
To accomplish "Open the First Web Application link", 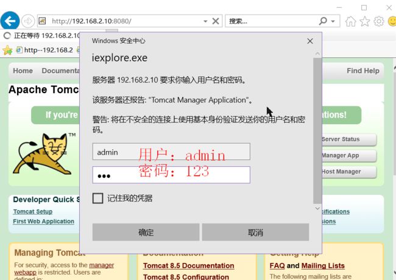I will coord(44,221).
